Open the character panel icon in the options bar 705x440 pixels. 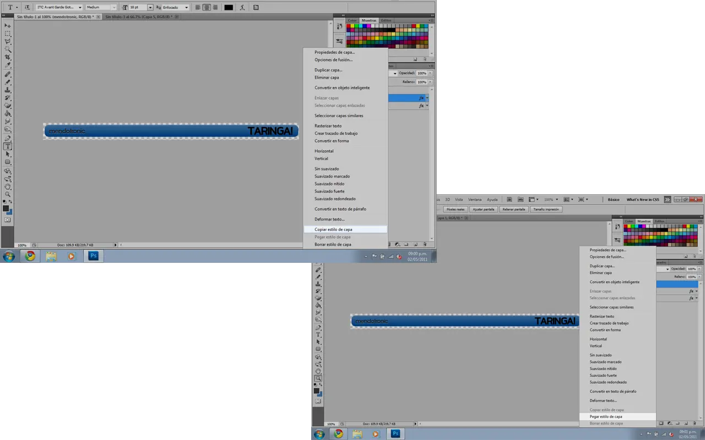click(x=256, y=8)
